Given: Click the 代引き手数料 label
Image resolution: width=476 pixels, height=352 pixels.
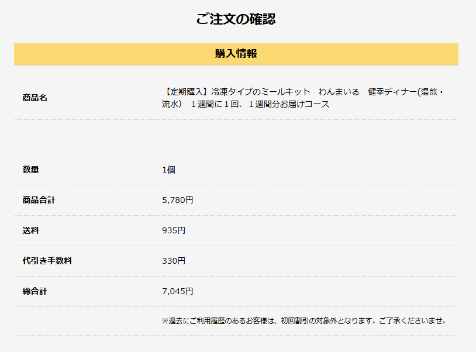Looking at the screenshot, I should click(x=47, y=261).
